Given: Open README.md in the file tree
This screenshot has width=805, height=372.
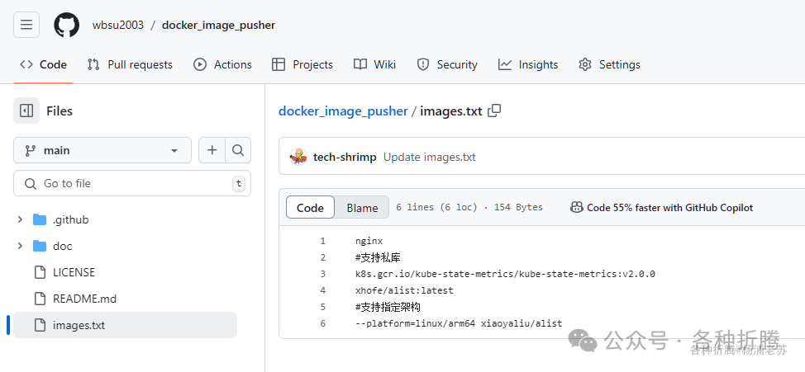Looking at the screenshot, I should [x=84, y=299].
